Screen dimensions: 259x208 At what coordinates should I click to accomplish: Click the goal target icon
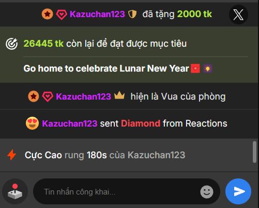pos(11,44)
